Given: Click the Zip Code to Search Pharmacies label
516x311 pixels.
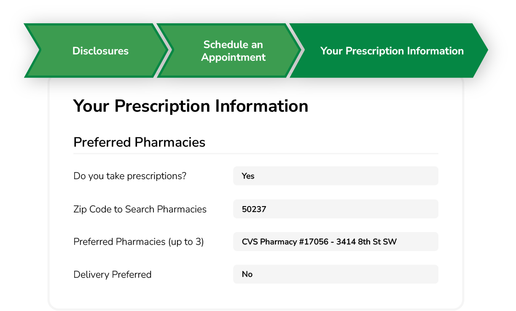Looking at the screenshot, I should pyautogui.click(x=140, y=209).
